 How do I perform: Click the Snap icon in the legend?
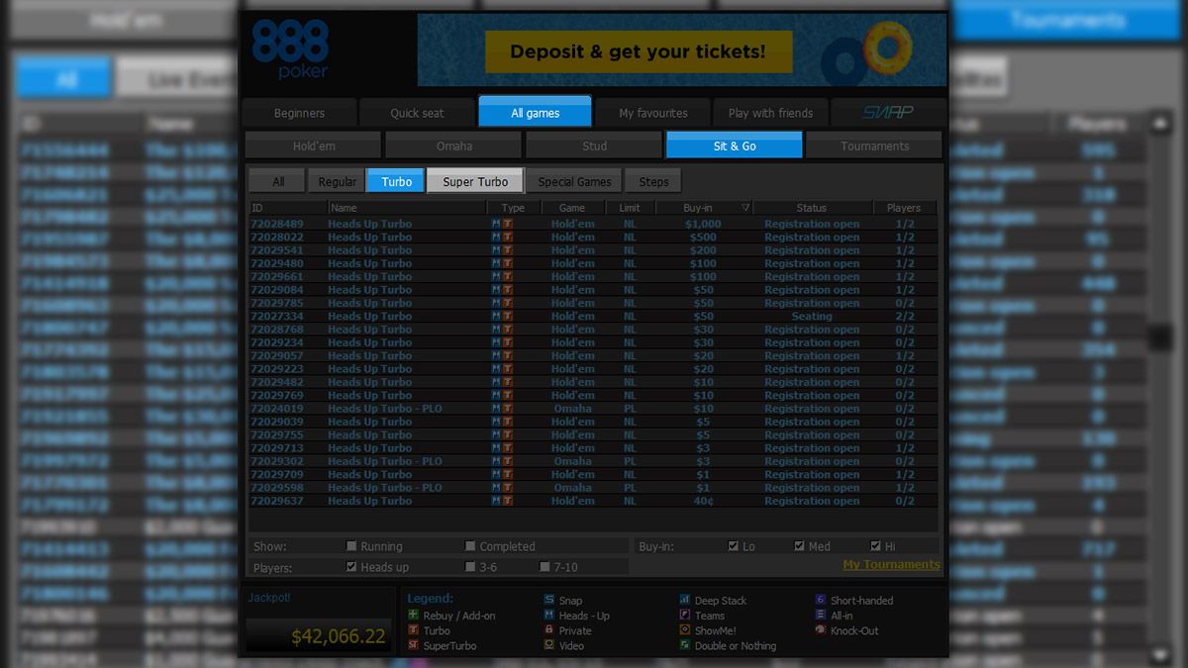(x=549, y=601)
